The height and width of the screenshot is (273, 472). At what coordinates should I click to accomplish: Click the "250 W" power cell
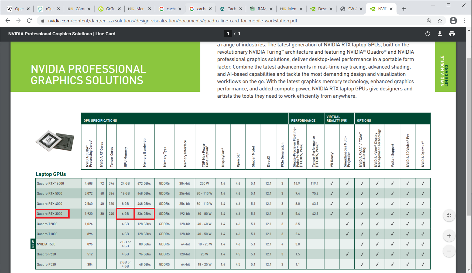[204, 183]
